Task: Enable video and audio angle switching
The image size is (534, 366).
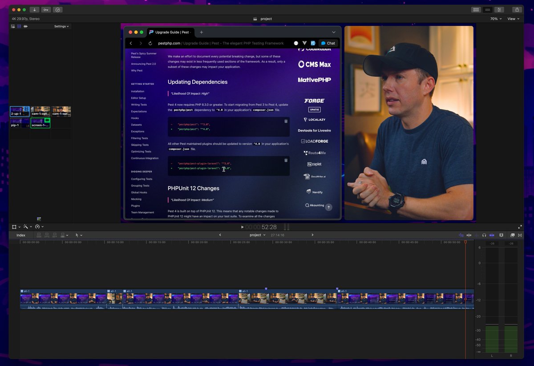Action: click(13, 26)
